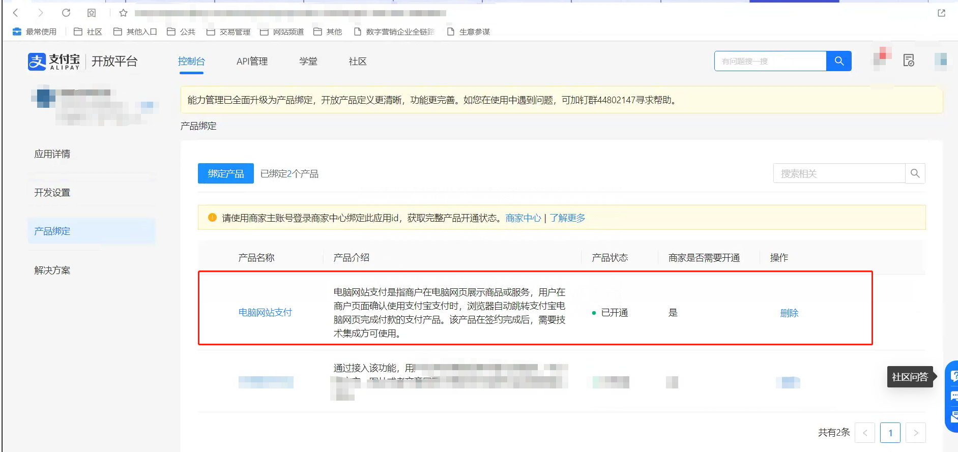Click 删除 for 电脑网站支付
Screen dimensions: 958x452
tap(789, 313)
